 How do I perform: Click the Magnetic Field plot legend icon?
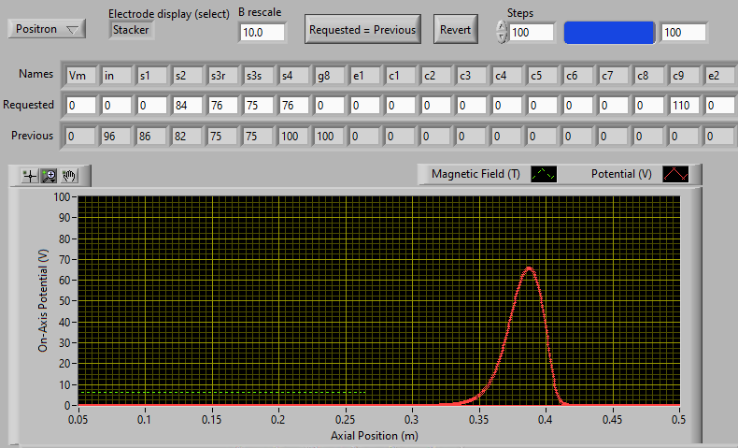[544, 174]
